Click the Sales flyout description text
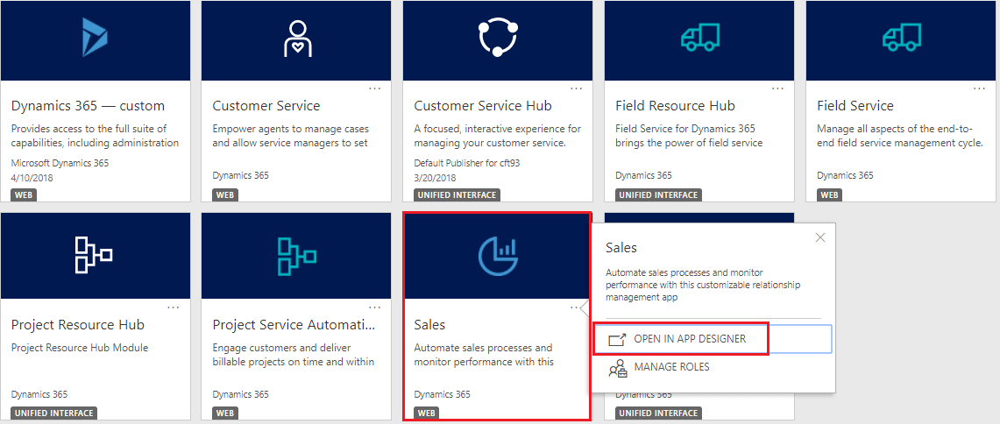The image size is (1000, 424). pos(703,285)
